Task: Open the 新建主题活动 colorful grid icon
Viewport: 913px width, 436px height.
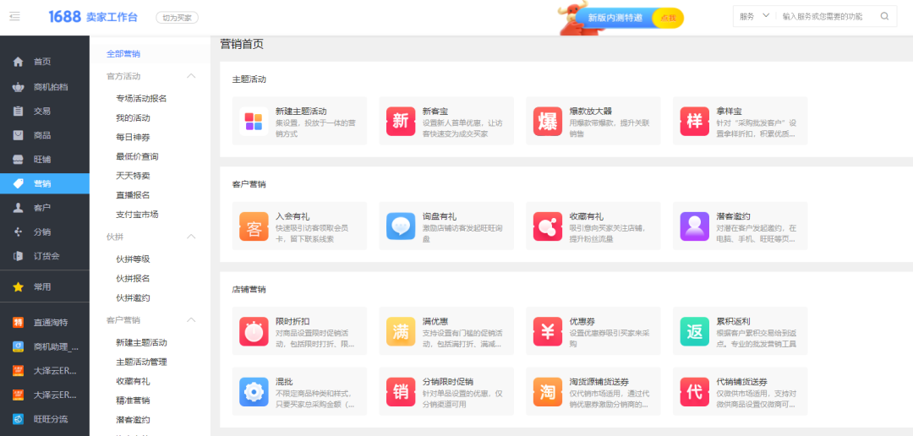Action: tap(254, 121)
